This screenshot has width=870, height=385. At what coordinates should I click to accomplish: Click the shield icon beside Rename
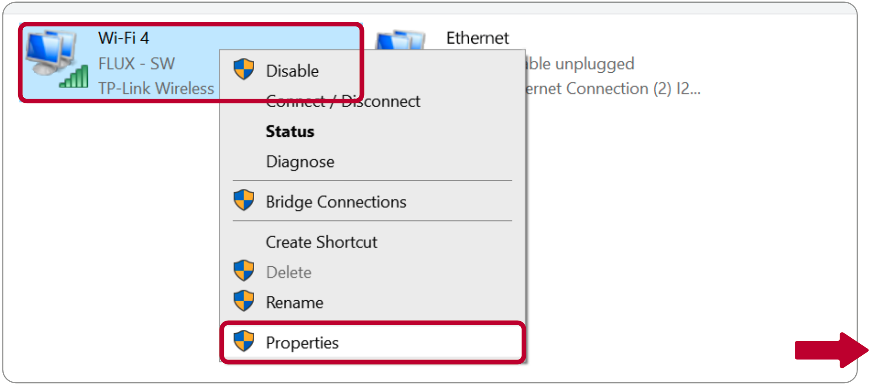tap(244, 301)
